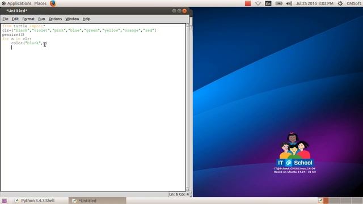Open the Applications menu

(16, 3)
